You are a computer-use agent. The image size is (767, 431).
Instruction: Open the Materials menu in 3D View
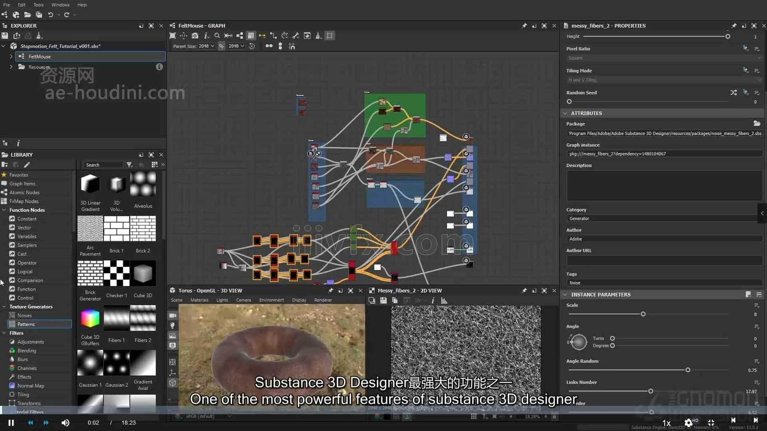click(199, 300)
